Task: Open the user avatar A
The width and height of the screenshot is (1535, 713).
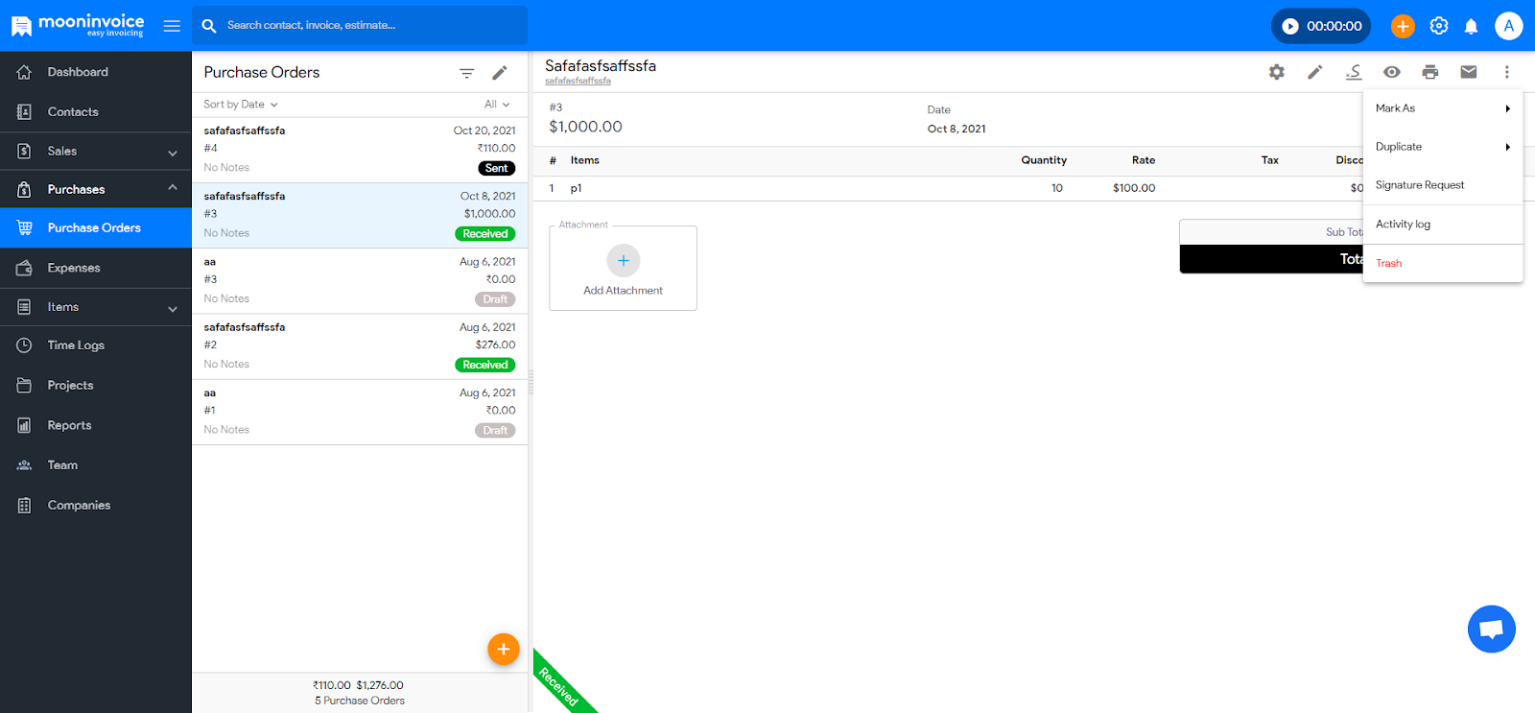Action: point(1509,26)
